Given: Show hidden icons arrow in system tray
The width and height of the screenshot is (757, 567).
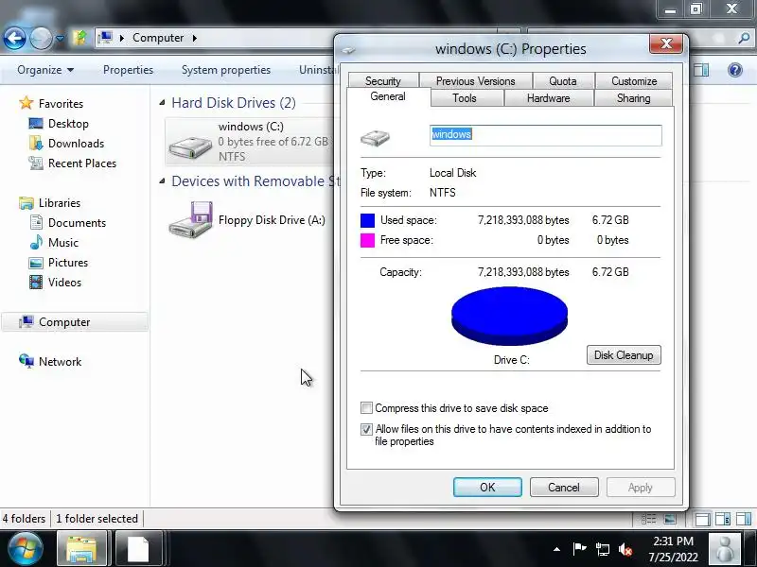Looking at the screenshot, I should click(556, 549).
